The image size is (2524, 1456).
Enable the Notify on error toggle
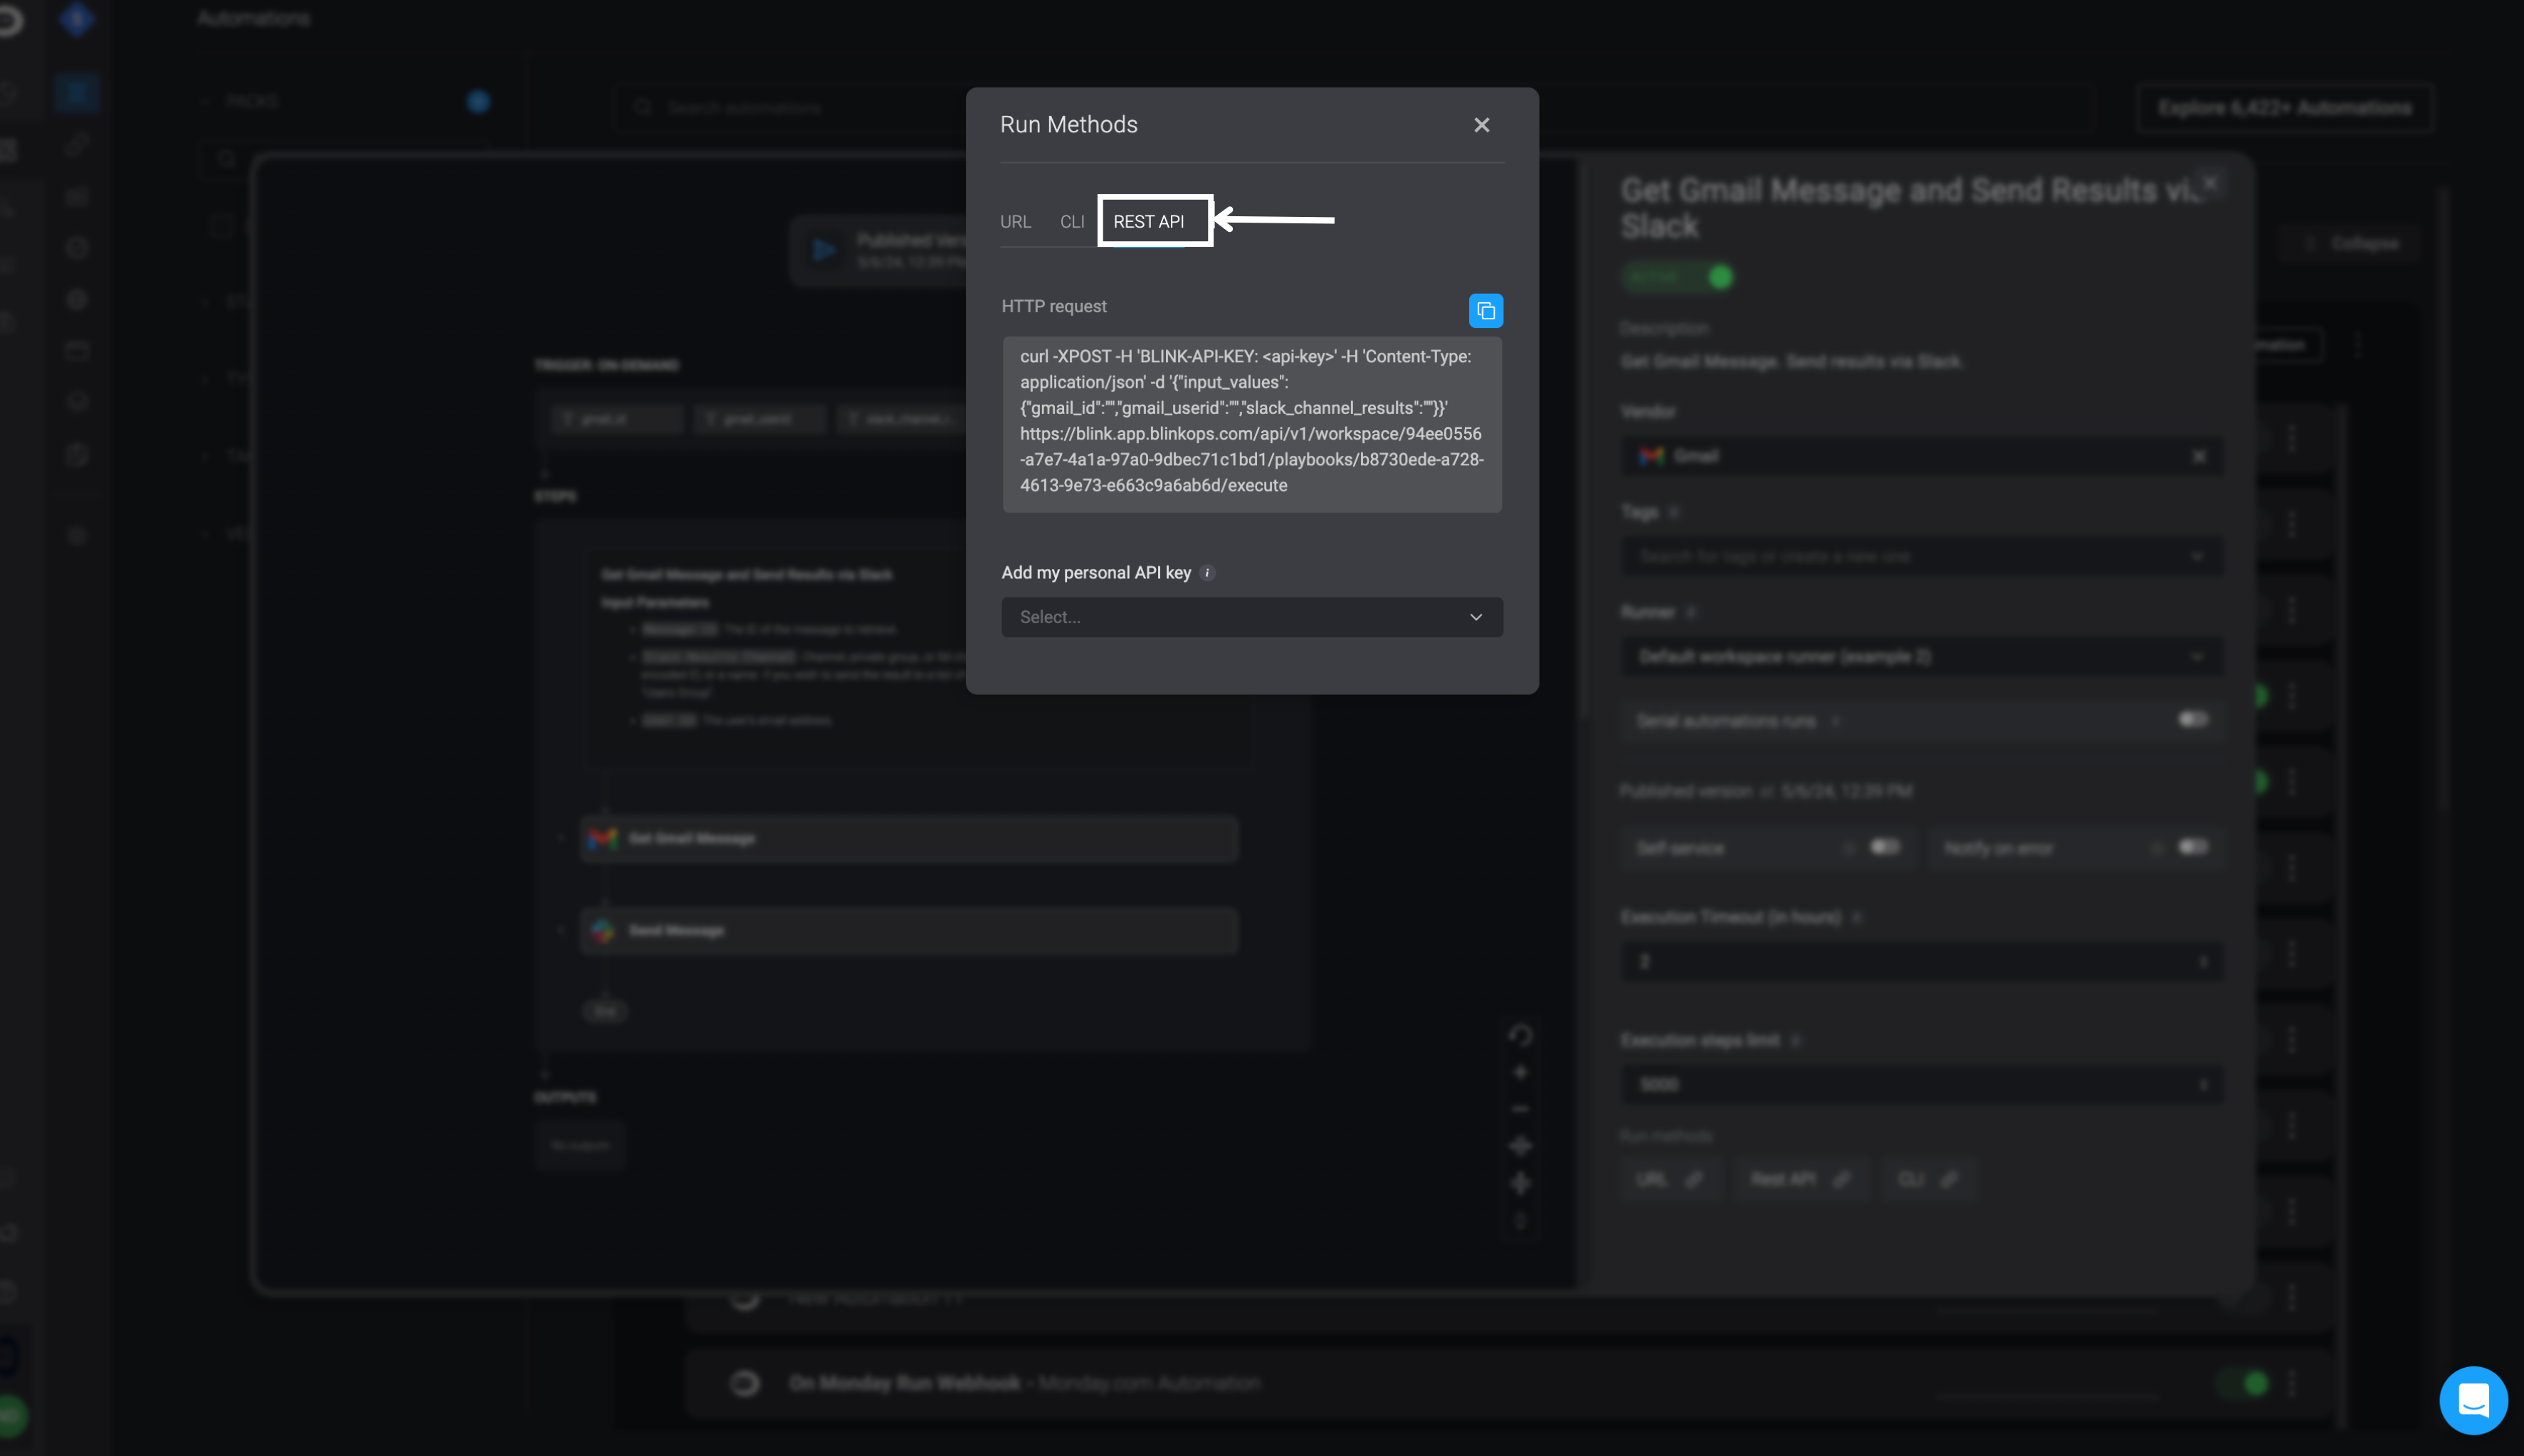coord(2192,848)
